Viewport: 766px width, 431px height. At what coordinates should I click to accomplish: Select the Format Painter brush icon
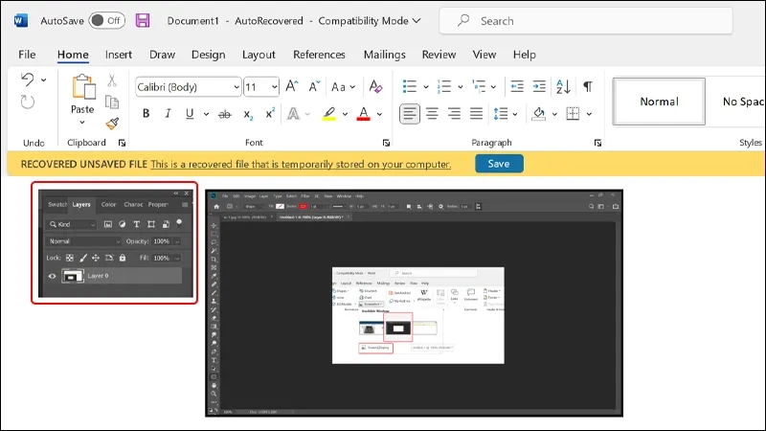[112, 124]
